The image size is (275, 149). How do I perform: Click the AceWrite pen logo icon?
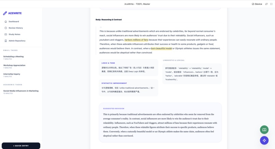5,13
